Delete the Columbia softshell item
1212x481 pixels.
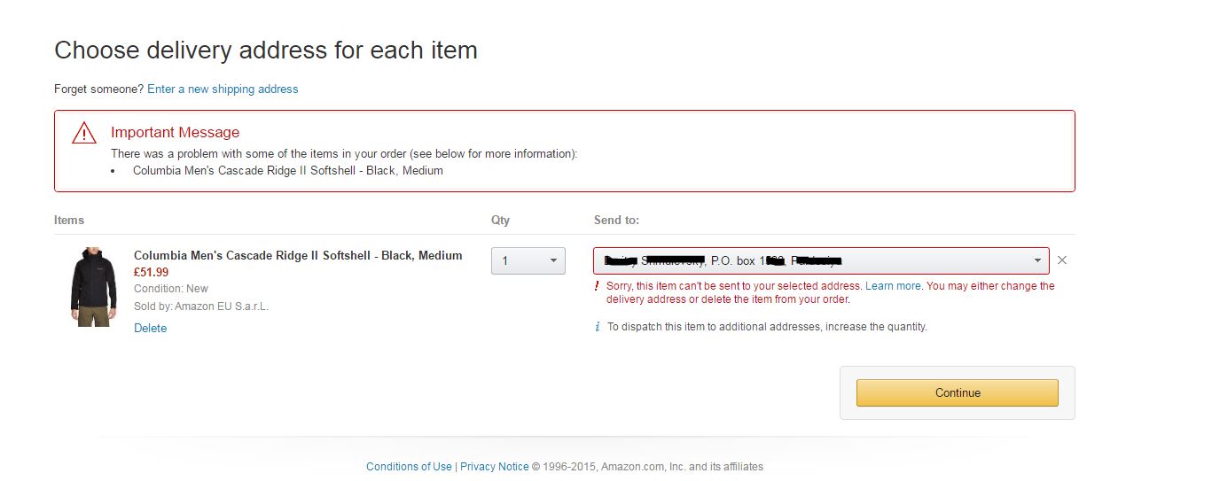[150, 329]
